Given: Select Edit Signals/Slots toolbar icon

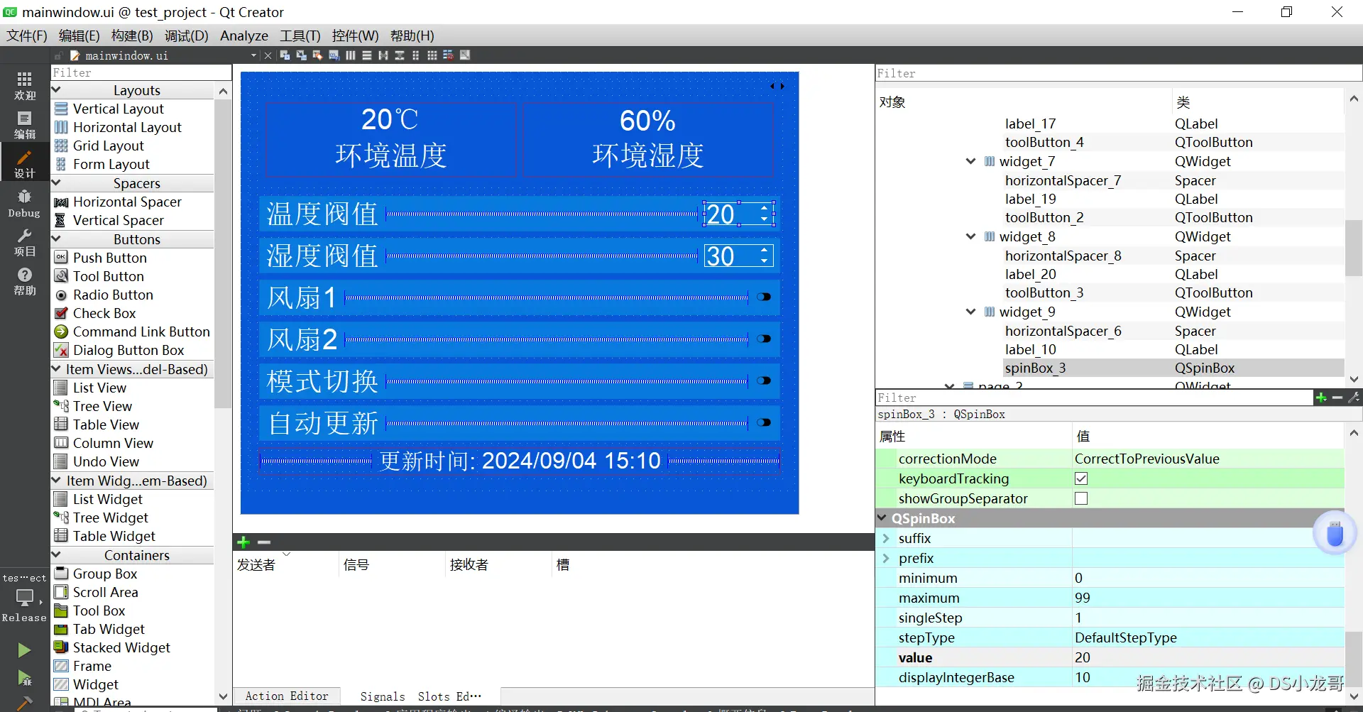Looking at the screenshot, I should pyautogui.click(x=301, y=55).
